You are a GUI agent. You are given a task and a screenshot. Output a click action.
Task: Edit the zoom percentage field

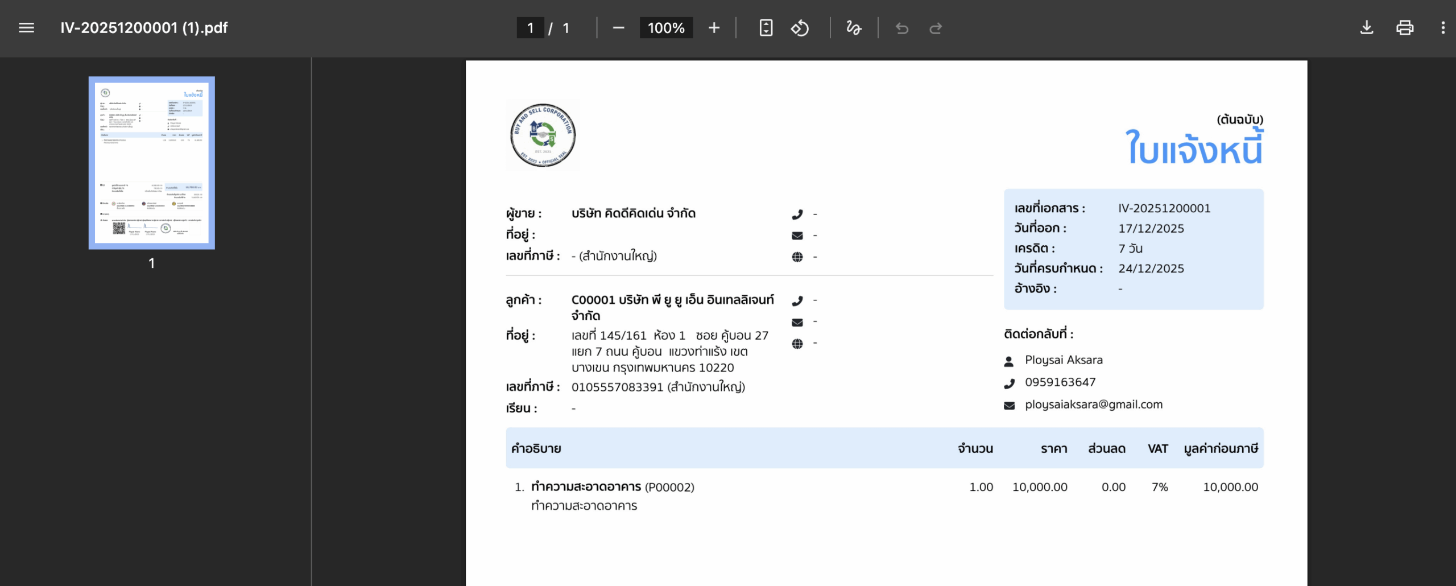pyautogui.click(x=665, y=27)
